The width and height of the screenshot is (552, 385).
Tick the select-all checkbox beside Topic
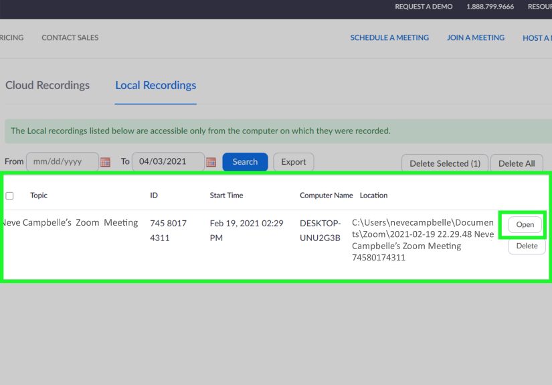(9, 196)
